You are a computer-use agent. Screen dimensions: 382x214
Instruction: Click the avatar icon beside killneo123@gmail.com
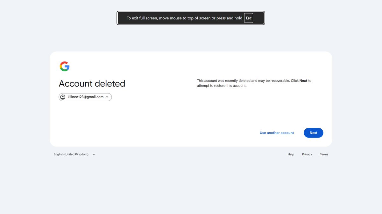pyautogui.click(x=63, y=97)
